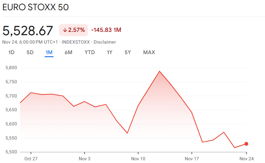This screenshot has height=163, width=265.
Task: Click the red down-arrow icon in percent badge
Action: click(x=65, y=30)
